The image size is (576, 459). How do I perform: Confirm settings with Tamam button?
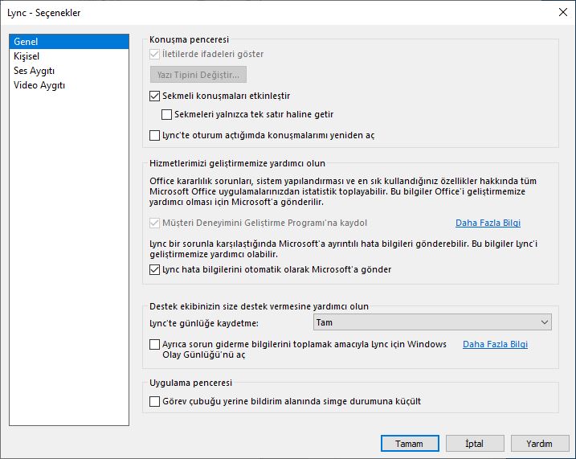pyautogui.click(x=410, y=444)
